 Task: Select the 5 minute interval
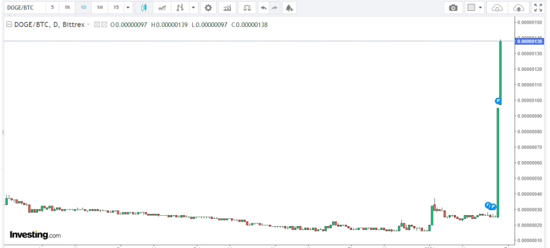click(52, 8)
